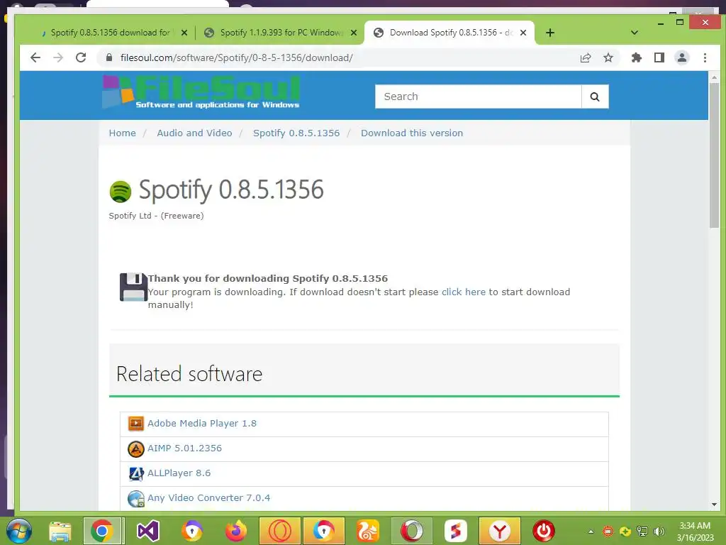Open the Home breadcrumb link
Viewport: 726px width, 545px height.
pyautogui.click(x=122, y=133)
